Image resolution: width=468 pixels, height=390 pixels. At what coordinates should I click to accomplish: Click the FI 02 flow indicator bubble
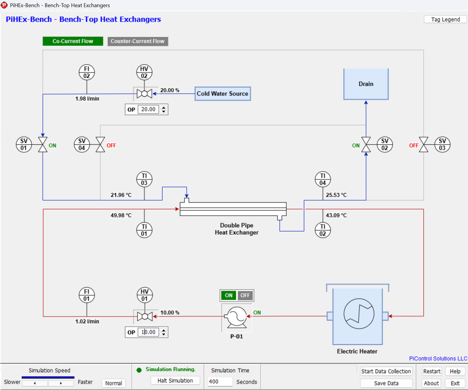pyautogui.click(x=86, y=73)
